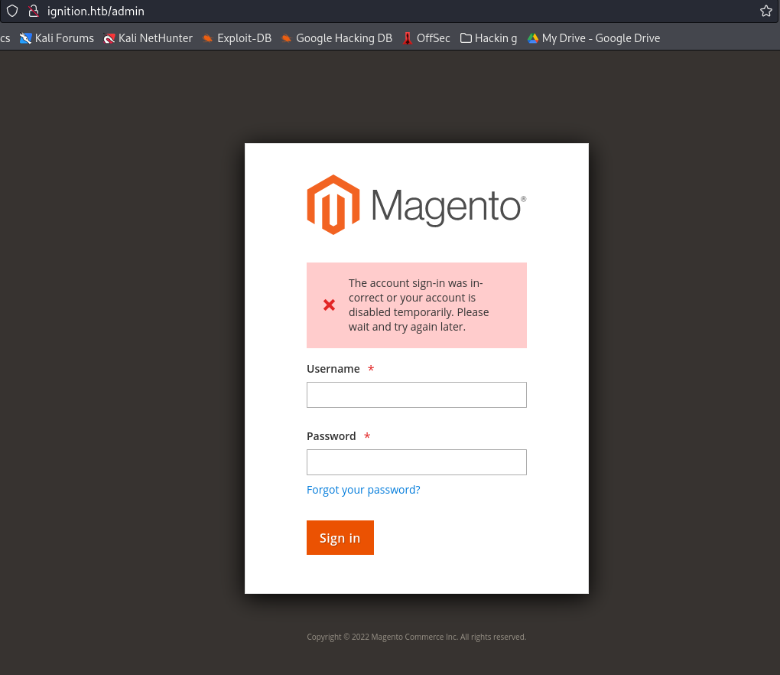Click the Sign in button
This screenshot has height=675, width=780.
340,537
